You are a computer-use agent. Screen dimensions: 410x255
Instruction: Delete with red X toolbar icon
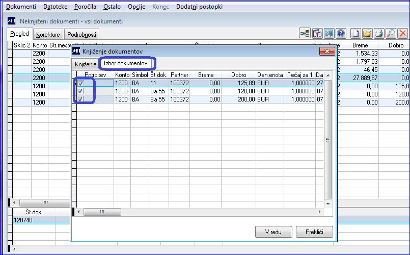click(403, 34)
